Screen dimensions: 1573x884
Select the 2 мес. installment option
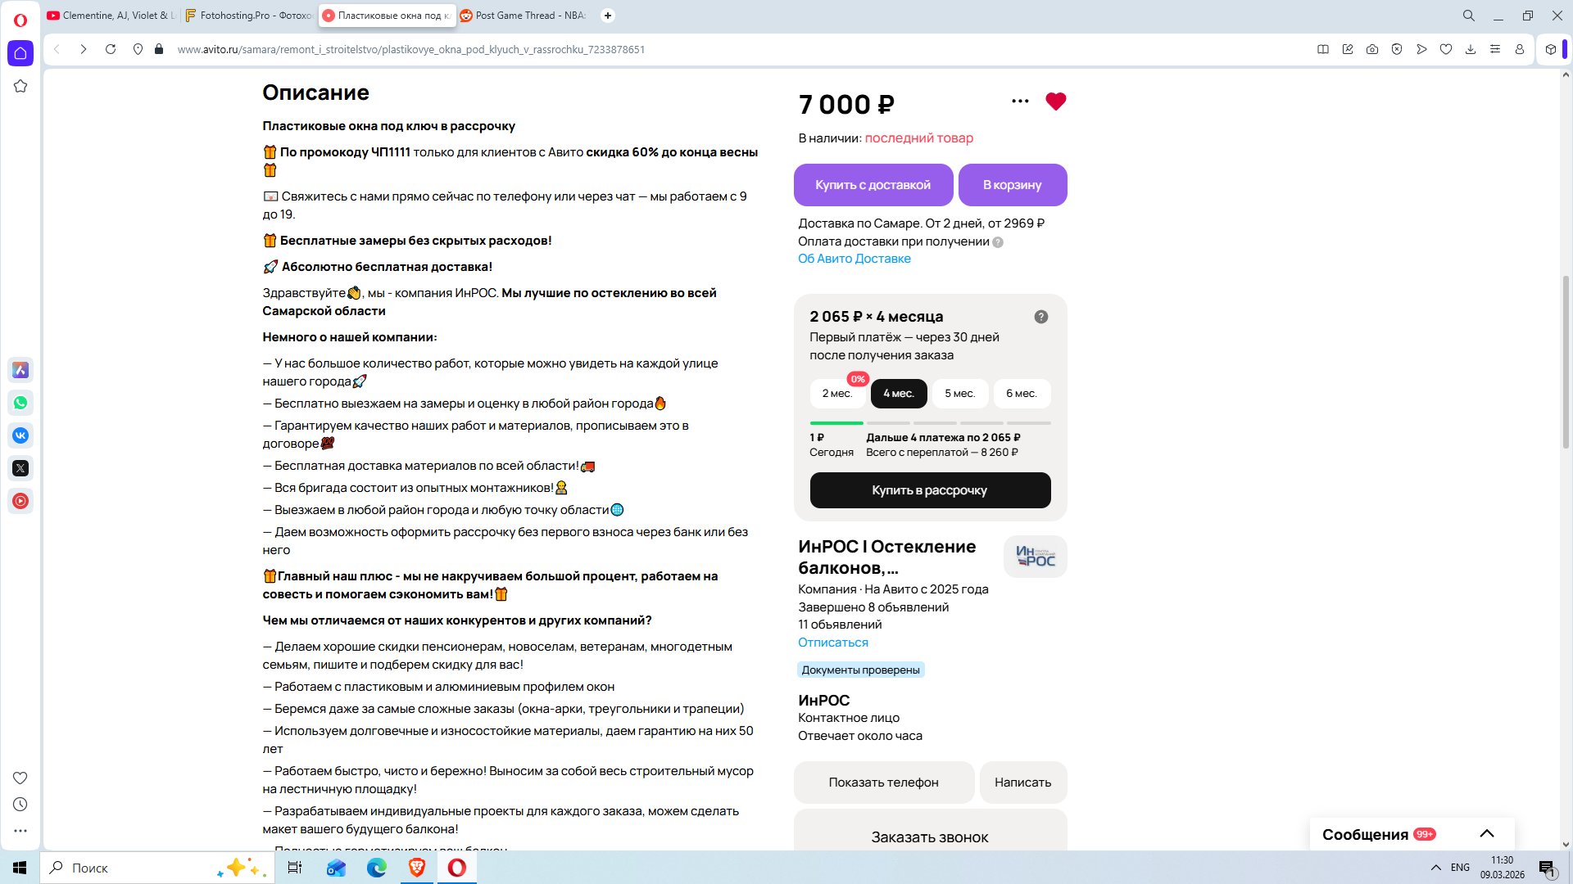[837, 394]
